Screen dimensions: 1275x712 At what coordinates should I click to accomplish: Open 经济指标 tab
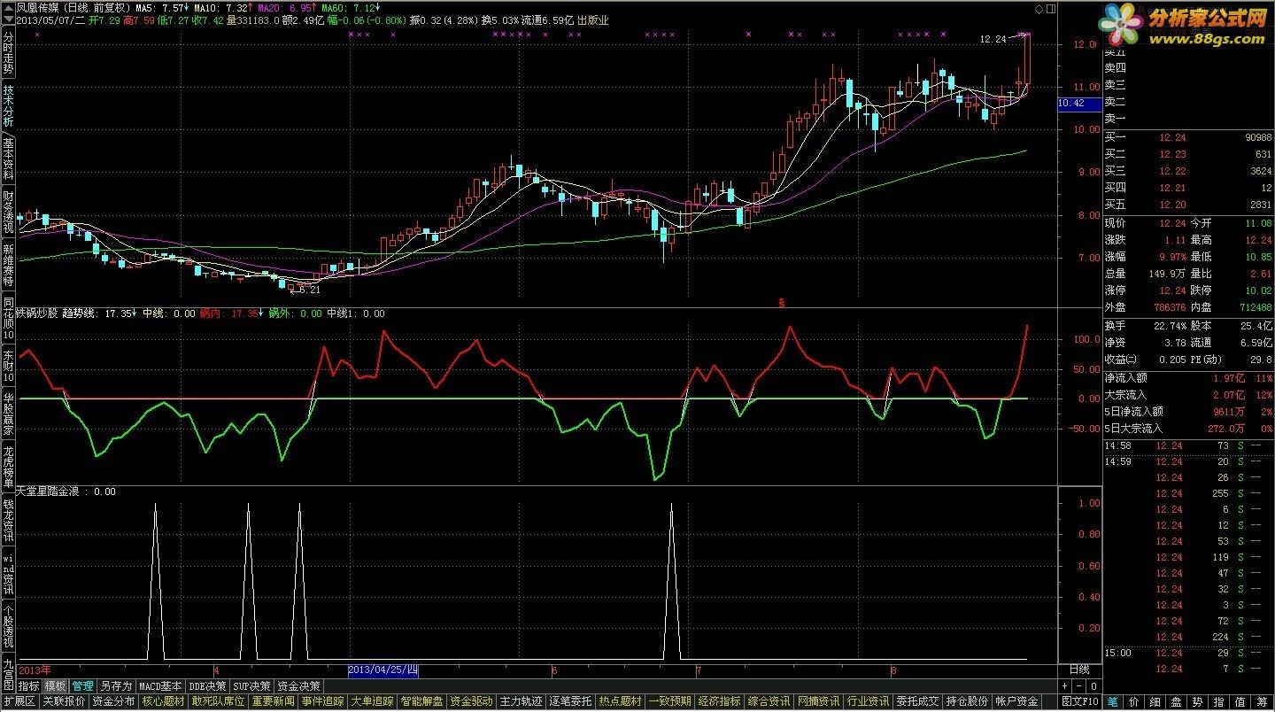pyautogui.click(x=720, y=700)
